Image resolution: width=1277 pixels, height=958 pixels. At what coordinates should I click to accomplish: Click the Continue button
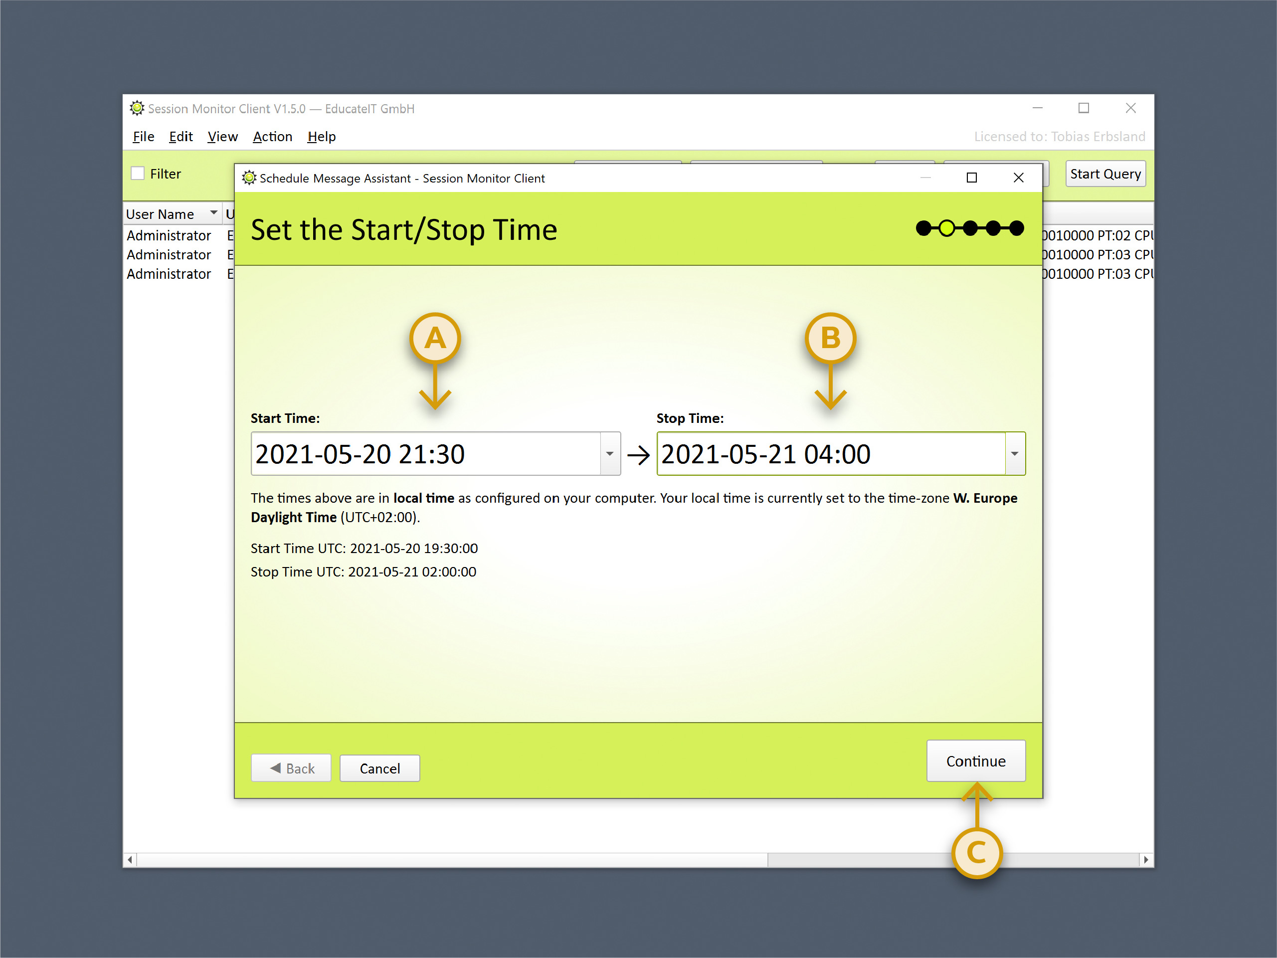(976, 761)
